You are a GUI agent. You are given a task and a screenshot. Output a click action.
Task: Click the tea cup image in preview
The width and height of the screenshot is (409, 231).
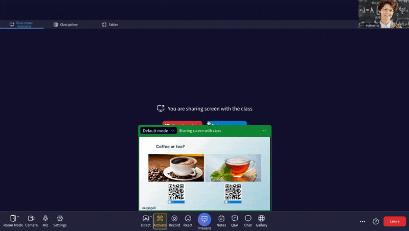pos(233,168)
